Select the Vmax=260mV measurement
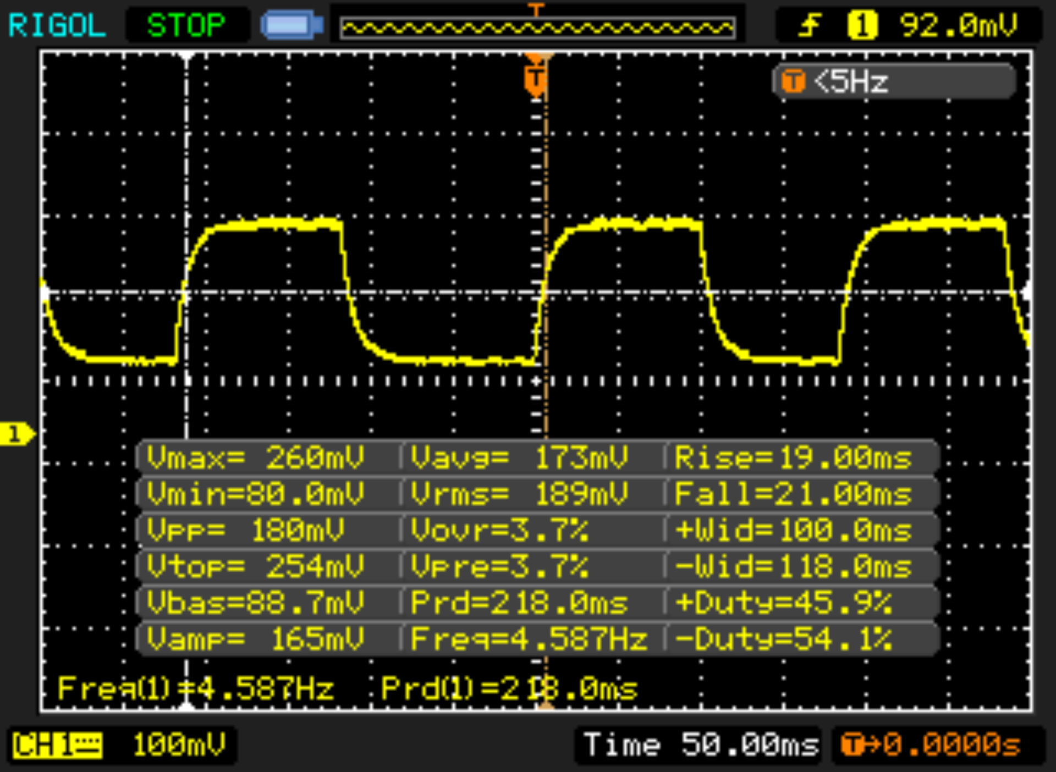This screenshot has height=772, width=1056. pyautogui.click(x=256, y=457)
